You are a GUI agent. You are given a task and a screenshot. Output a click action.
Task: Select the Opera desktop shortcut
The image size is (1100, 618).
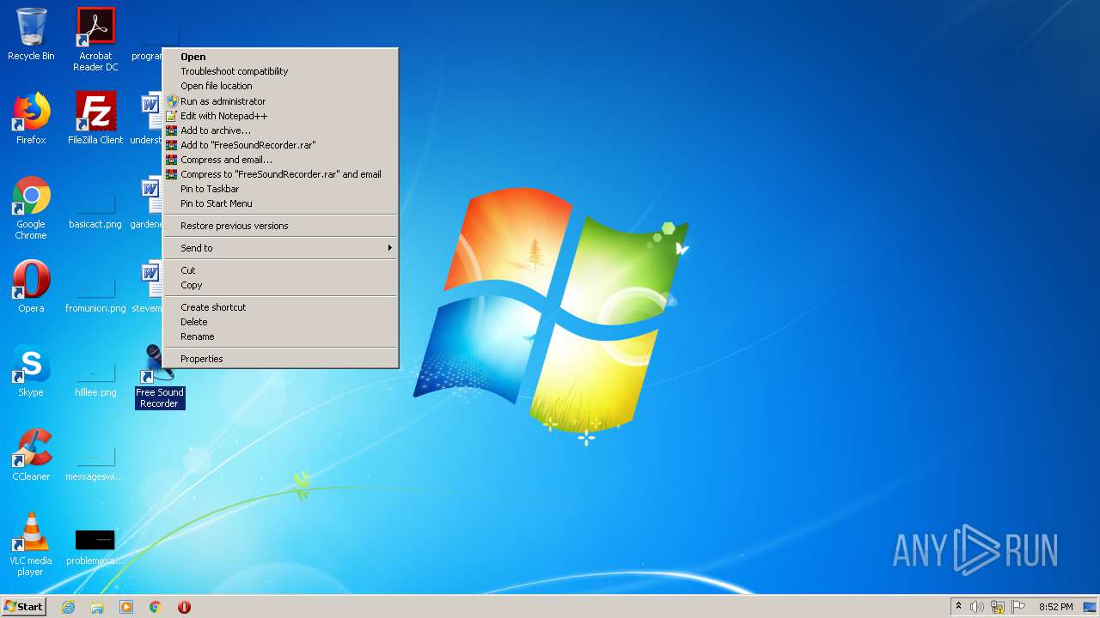pyautogui.click(x=31, y=287)
